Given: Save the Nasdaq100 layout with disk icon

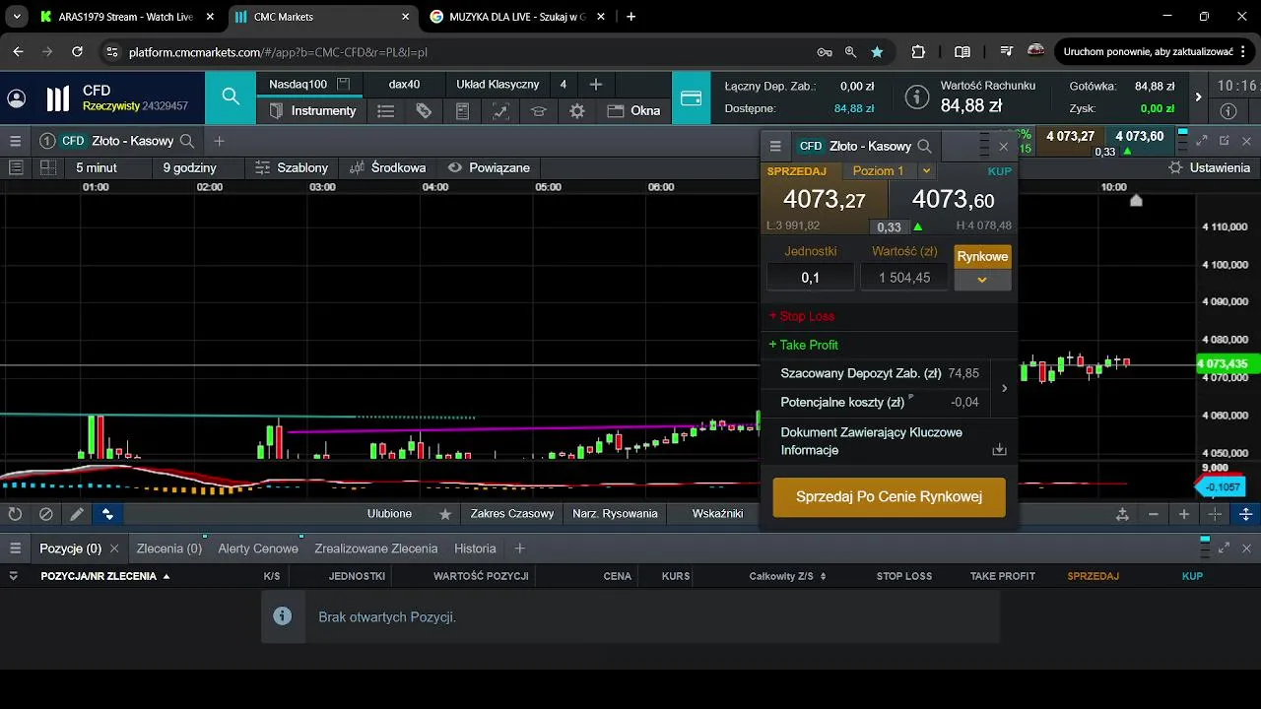Looking at the screenshot, I should [343, 85].
